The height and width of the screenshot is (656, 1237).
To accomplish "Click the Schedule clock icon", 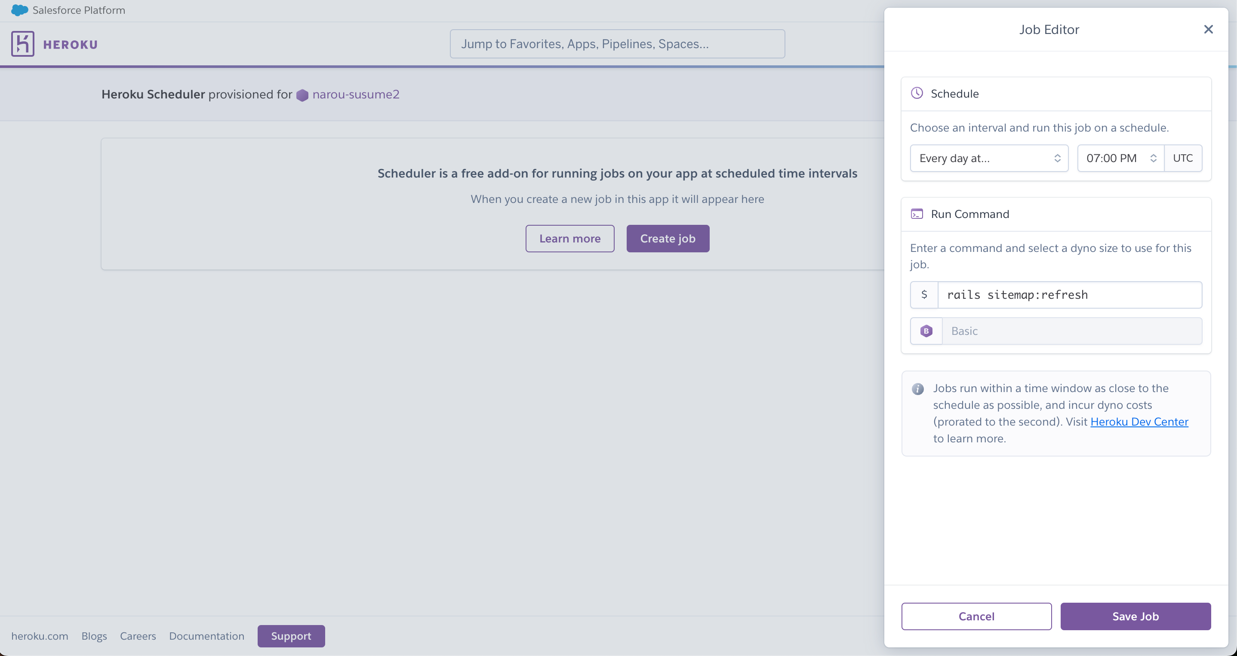I will (x=917, y=93).
